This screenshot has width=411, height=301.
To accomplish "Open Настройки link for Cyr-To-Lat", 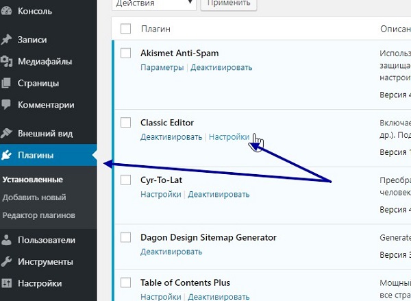I will (x=161, y=194).
